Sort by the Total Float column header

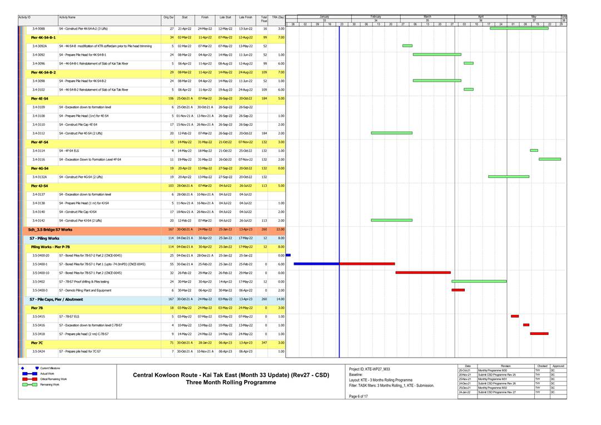(x=264, y=19)
